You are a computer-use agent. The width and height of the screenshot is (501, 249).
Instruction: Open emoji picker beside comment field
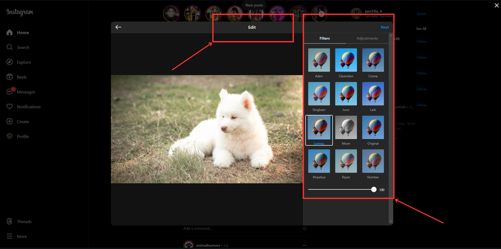coord(305,228)
